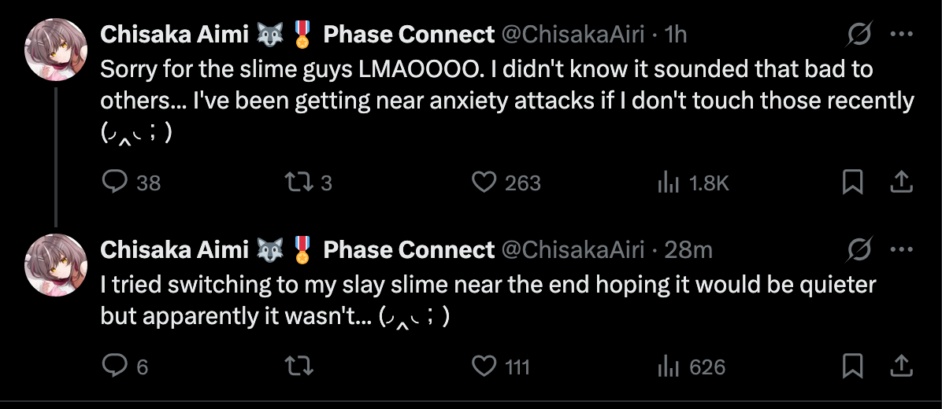Open more options menu on first tweet

[x=901, y=34]
